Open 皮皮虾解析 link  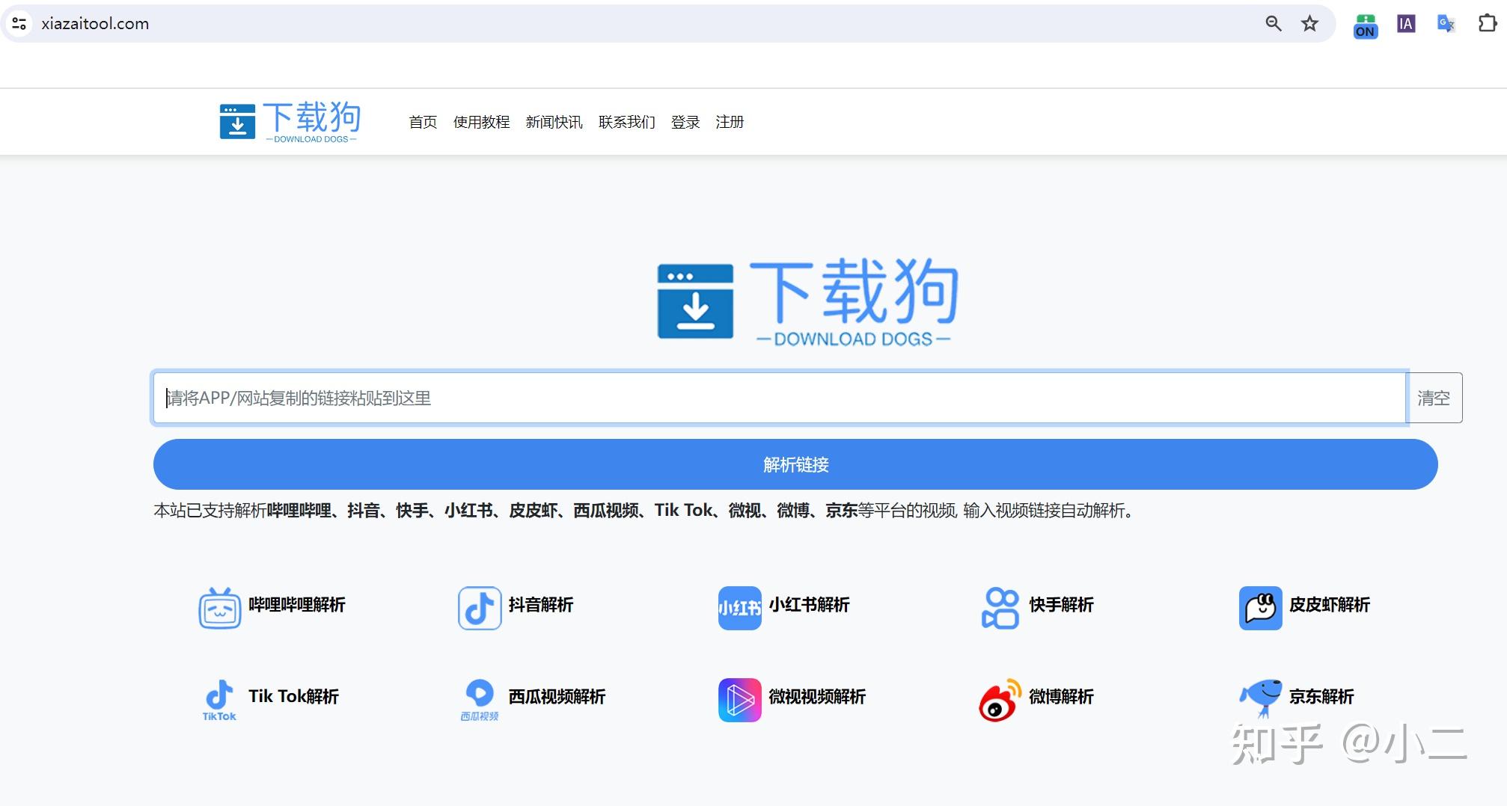click(x=1330, y=605)
